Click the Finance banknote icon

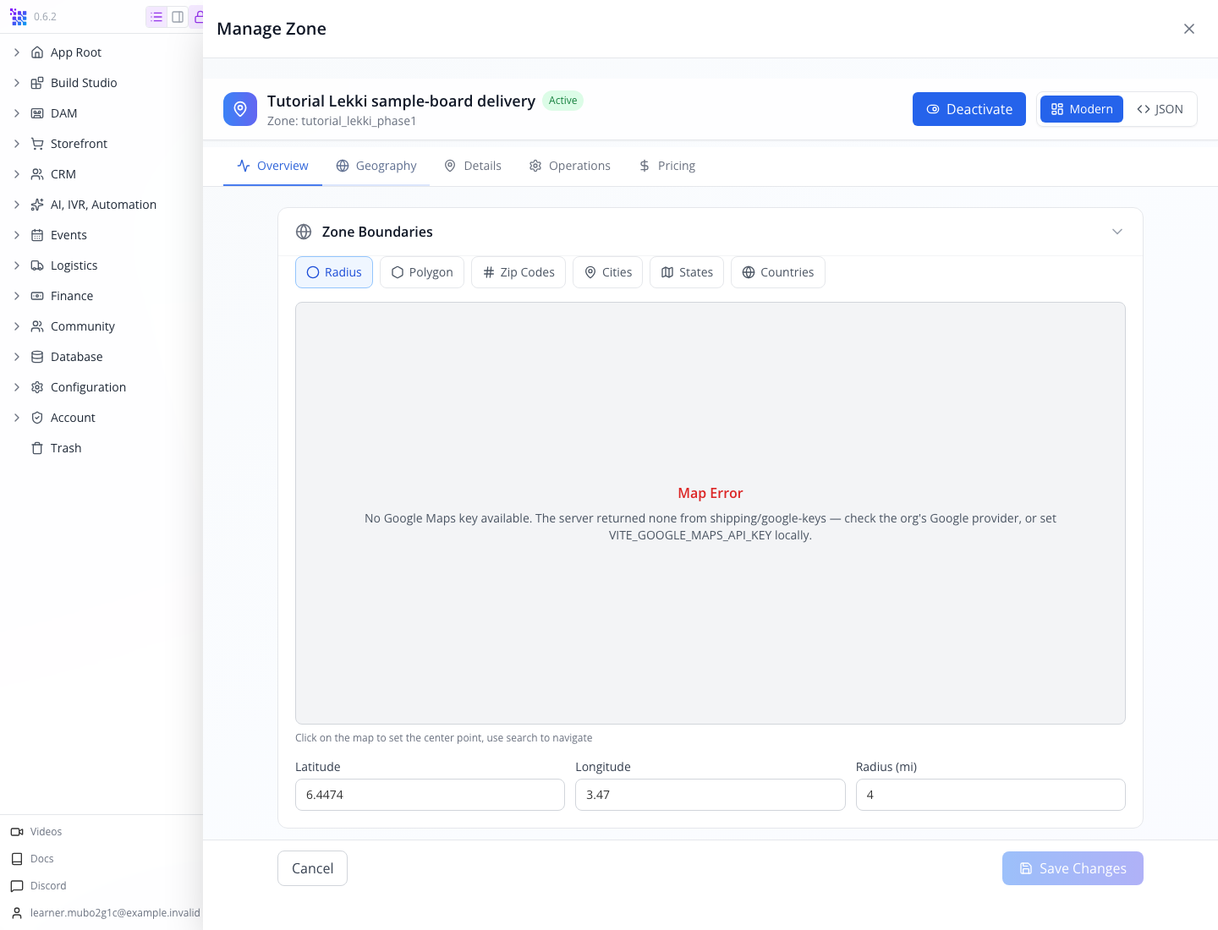[x=37, y=296]
